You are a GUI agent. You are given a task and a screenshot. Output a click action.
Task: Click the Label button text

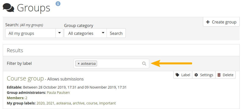[x=186, y=75]
